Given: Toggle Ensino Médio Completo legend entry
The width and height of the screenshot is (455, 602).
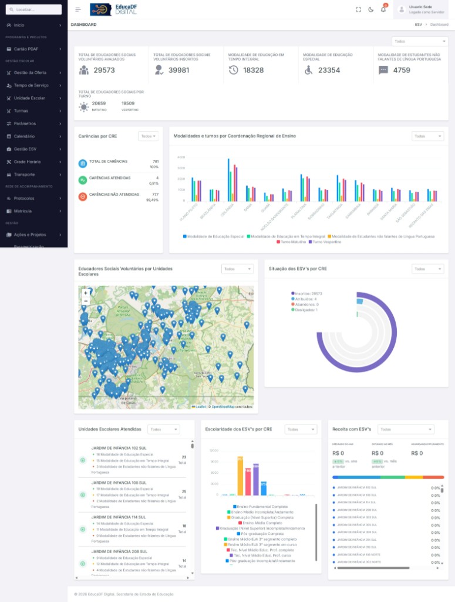Looking at the screenshot, I should click(260, 523).
